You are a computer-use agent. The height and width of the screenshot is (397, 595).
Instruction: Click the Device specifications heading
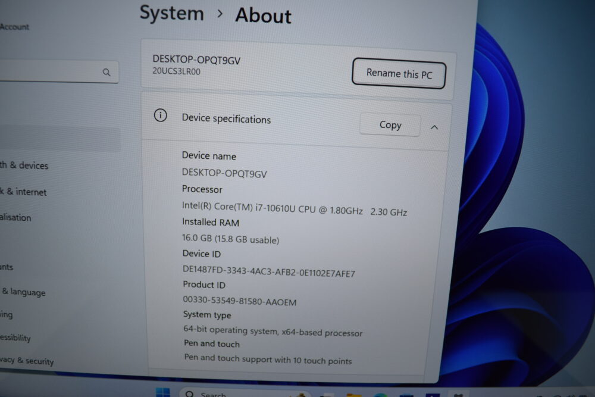click(226, 119)
